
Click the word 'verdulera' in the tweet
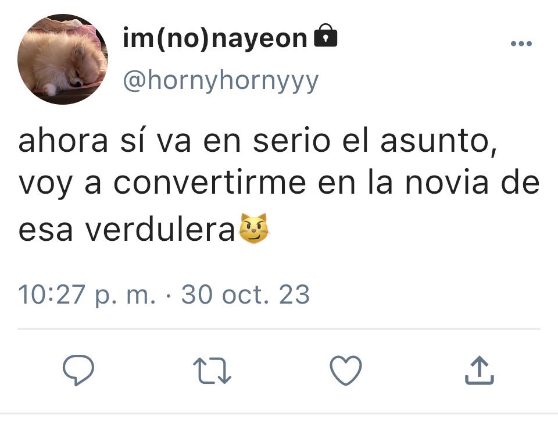[160, 230]
